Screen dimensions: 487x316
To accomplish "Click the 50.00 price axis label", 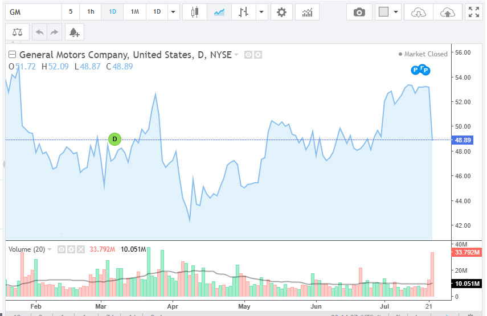I will pos(463,126).
